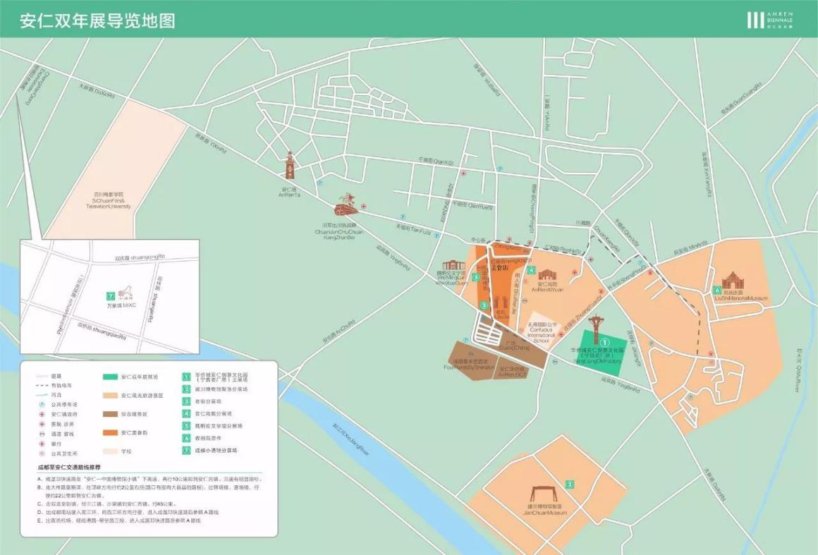Click the AnRenXiYuan theater building icon
818x555 pixels.
547,274
